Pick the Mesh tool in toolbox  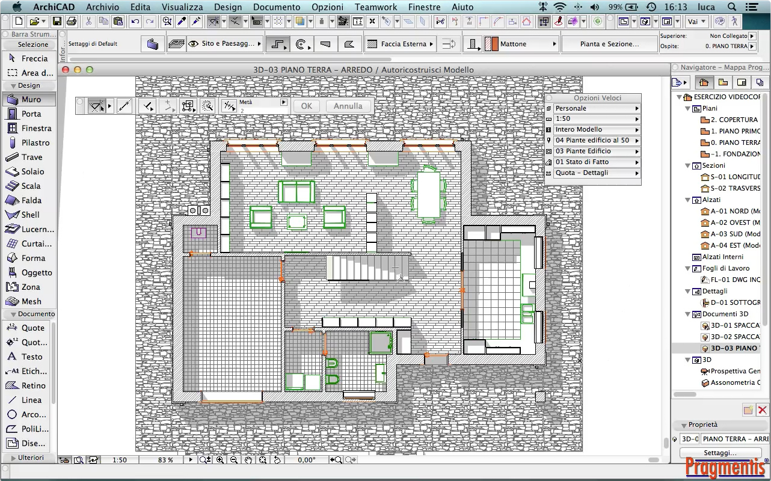pyautogui.click(x=31, y=301)
